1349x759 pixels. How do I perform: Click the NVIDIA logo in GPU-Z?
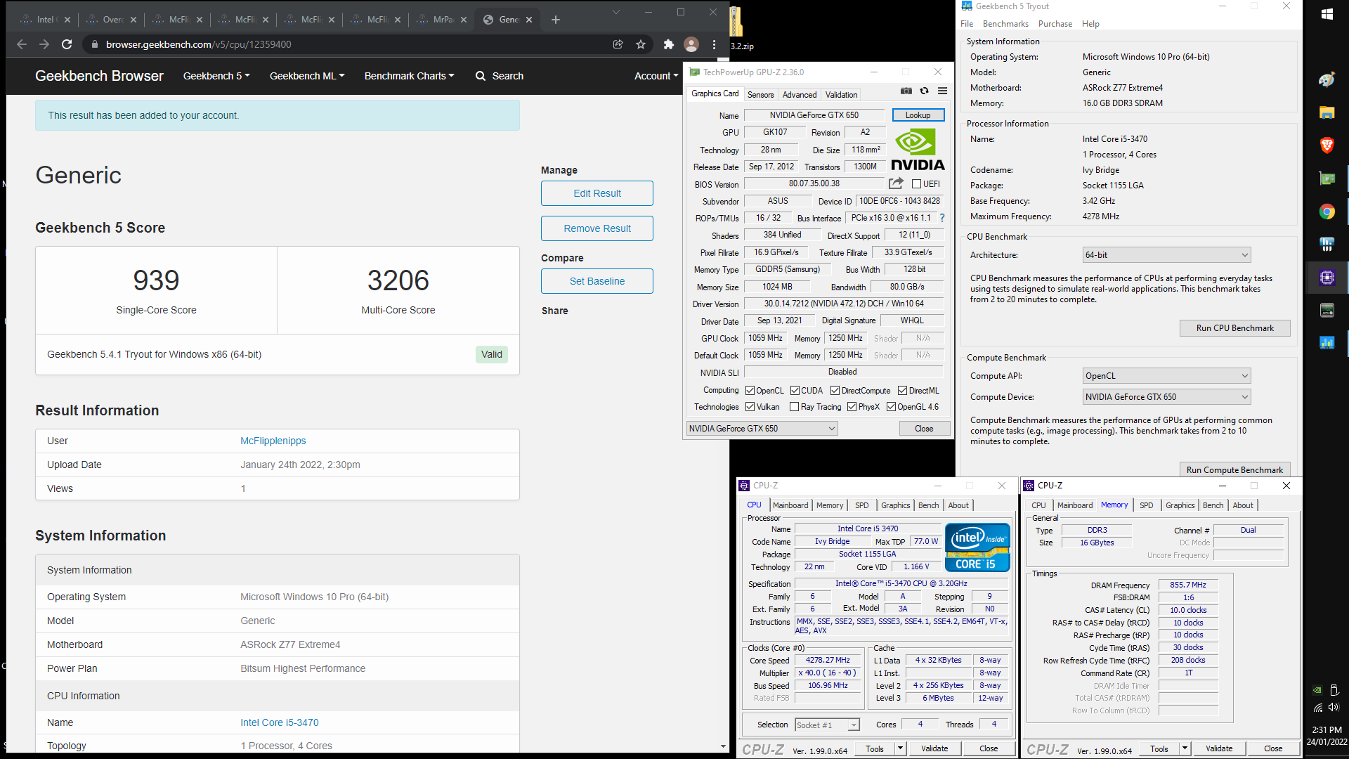coord(918,150)
